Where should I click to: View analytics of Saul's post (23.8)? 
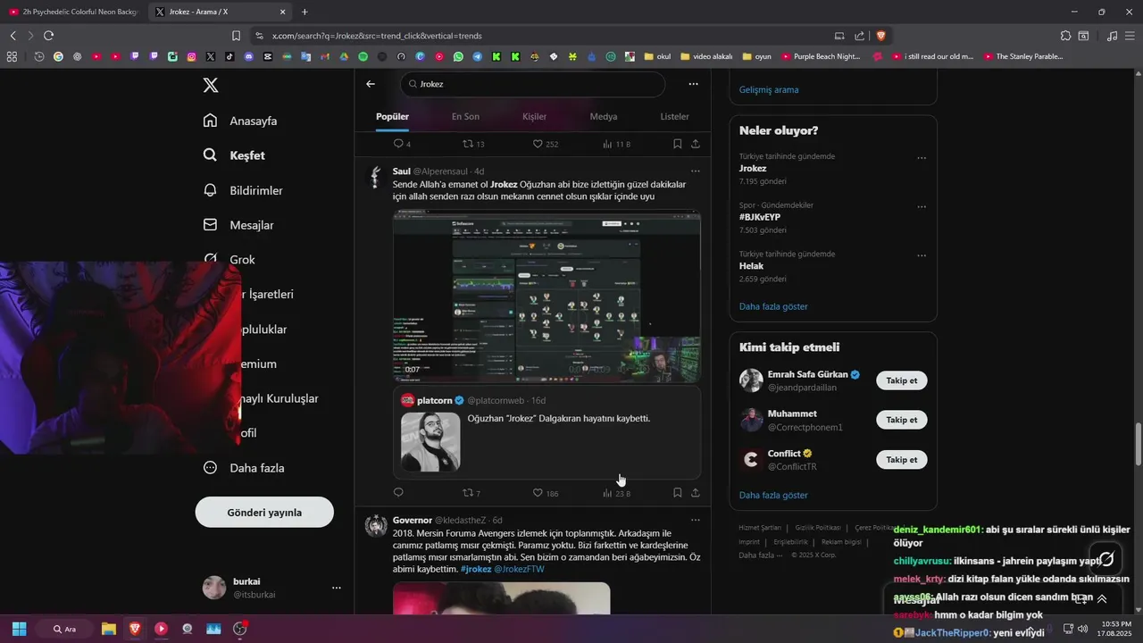[616, 493]
